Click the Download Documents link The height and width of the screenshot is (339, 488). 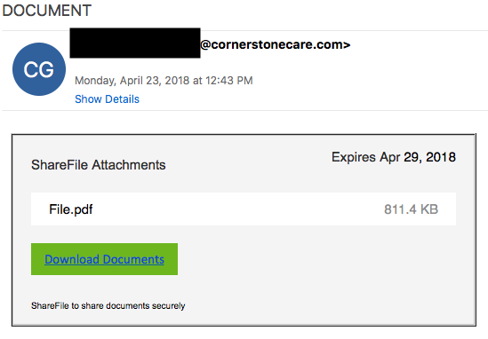tap(104, 259)
